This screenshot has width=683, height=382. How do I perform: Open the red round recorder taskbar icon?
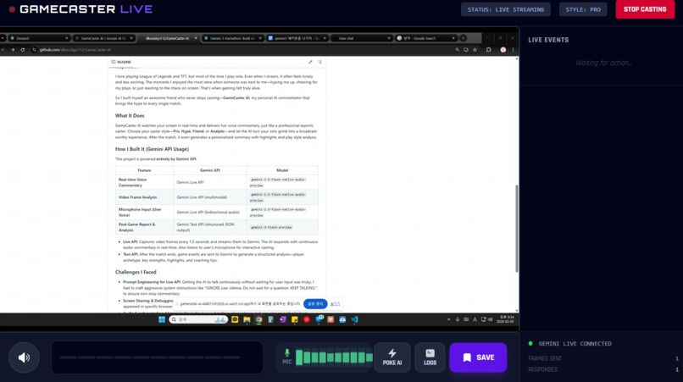point(307,319)
